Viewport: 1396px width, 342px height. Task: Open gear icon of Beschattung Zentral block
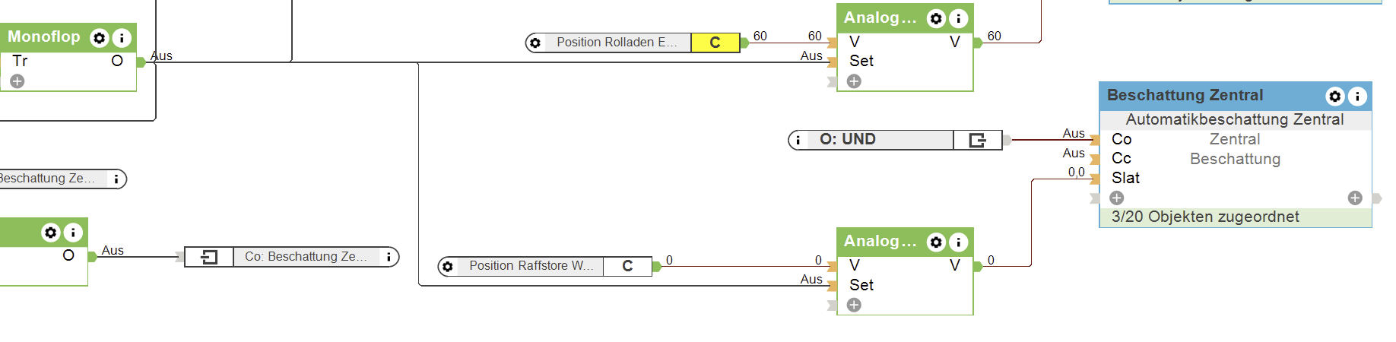[x=1334, y=97]
